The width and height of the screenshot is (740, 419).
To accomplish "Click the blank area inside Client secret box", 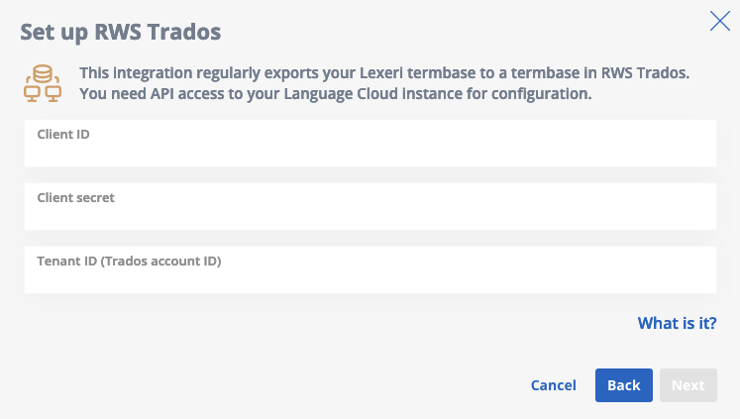I will (x=370, y=217).
